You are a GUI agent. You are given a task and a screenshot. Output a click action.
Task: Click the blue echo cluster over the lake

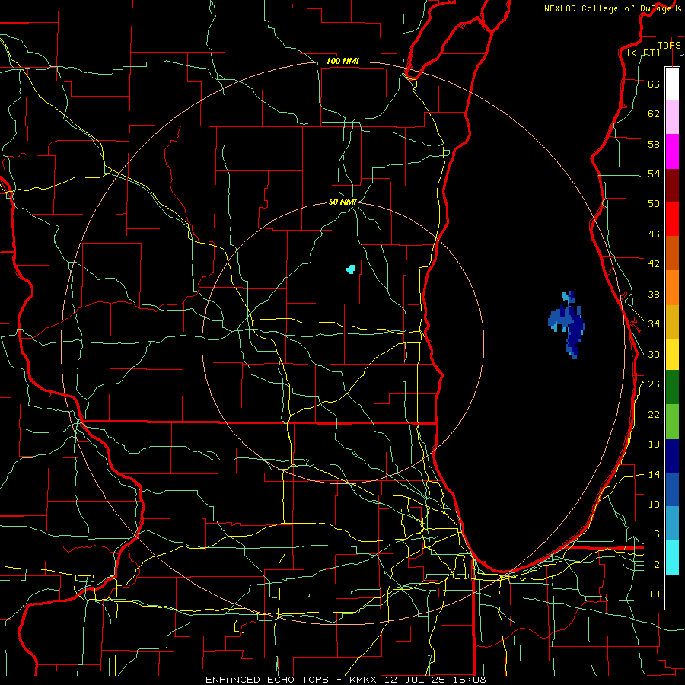point(566,324)
